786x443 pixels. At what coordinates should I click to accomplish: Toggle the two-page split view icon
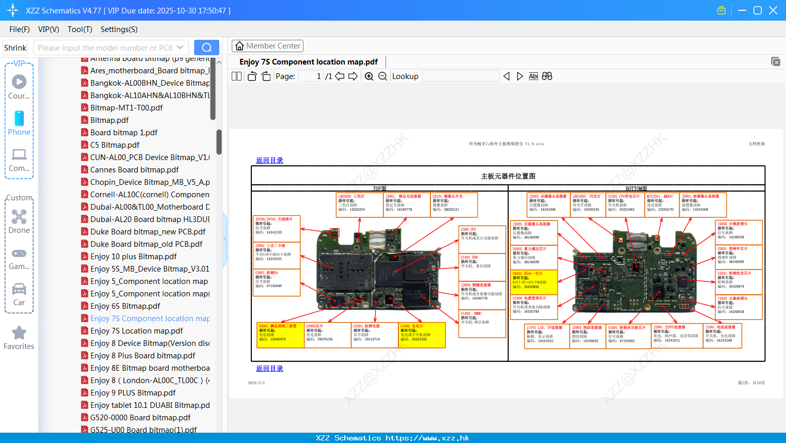(x=236, y=76)
